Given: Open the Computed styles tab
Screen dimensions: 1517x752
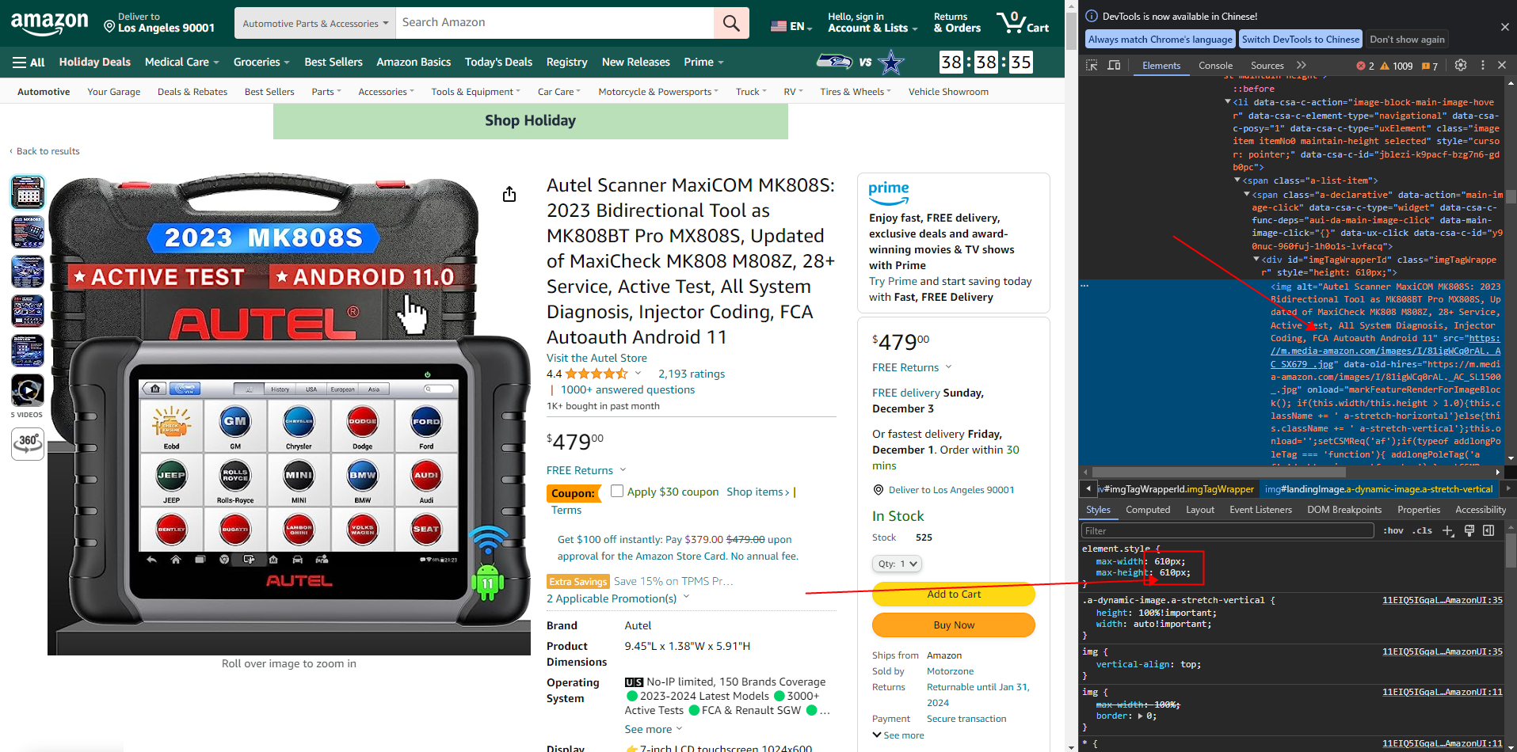Looking at the screenshot, I should [x=1148, y=510].
